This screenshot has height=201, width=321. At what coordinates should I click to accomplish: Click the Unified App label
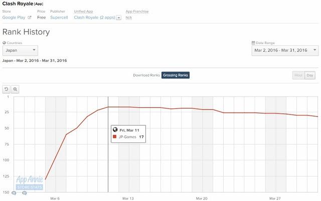pos(83,11)
